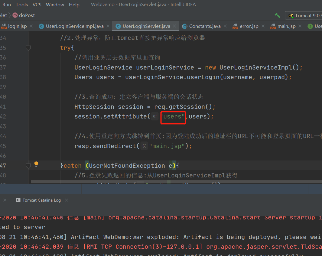Open the Run menu
Image resolution: width=322 pixels, height=256 pixels.
tap(7, 5)
